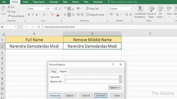
Task: Switch to the Developer tab
Action: (98, 2)
